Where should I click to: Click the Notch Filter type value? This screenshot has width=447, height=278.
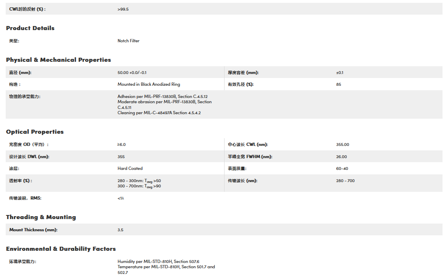pyautogui.click(x=128, y=41)
